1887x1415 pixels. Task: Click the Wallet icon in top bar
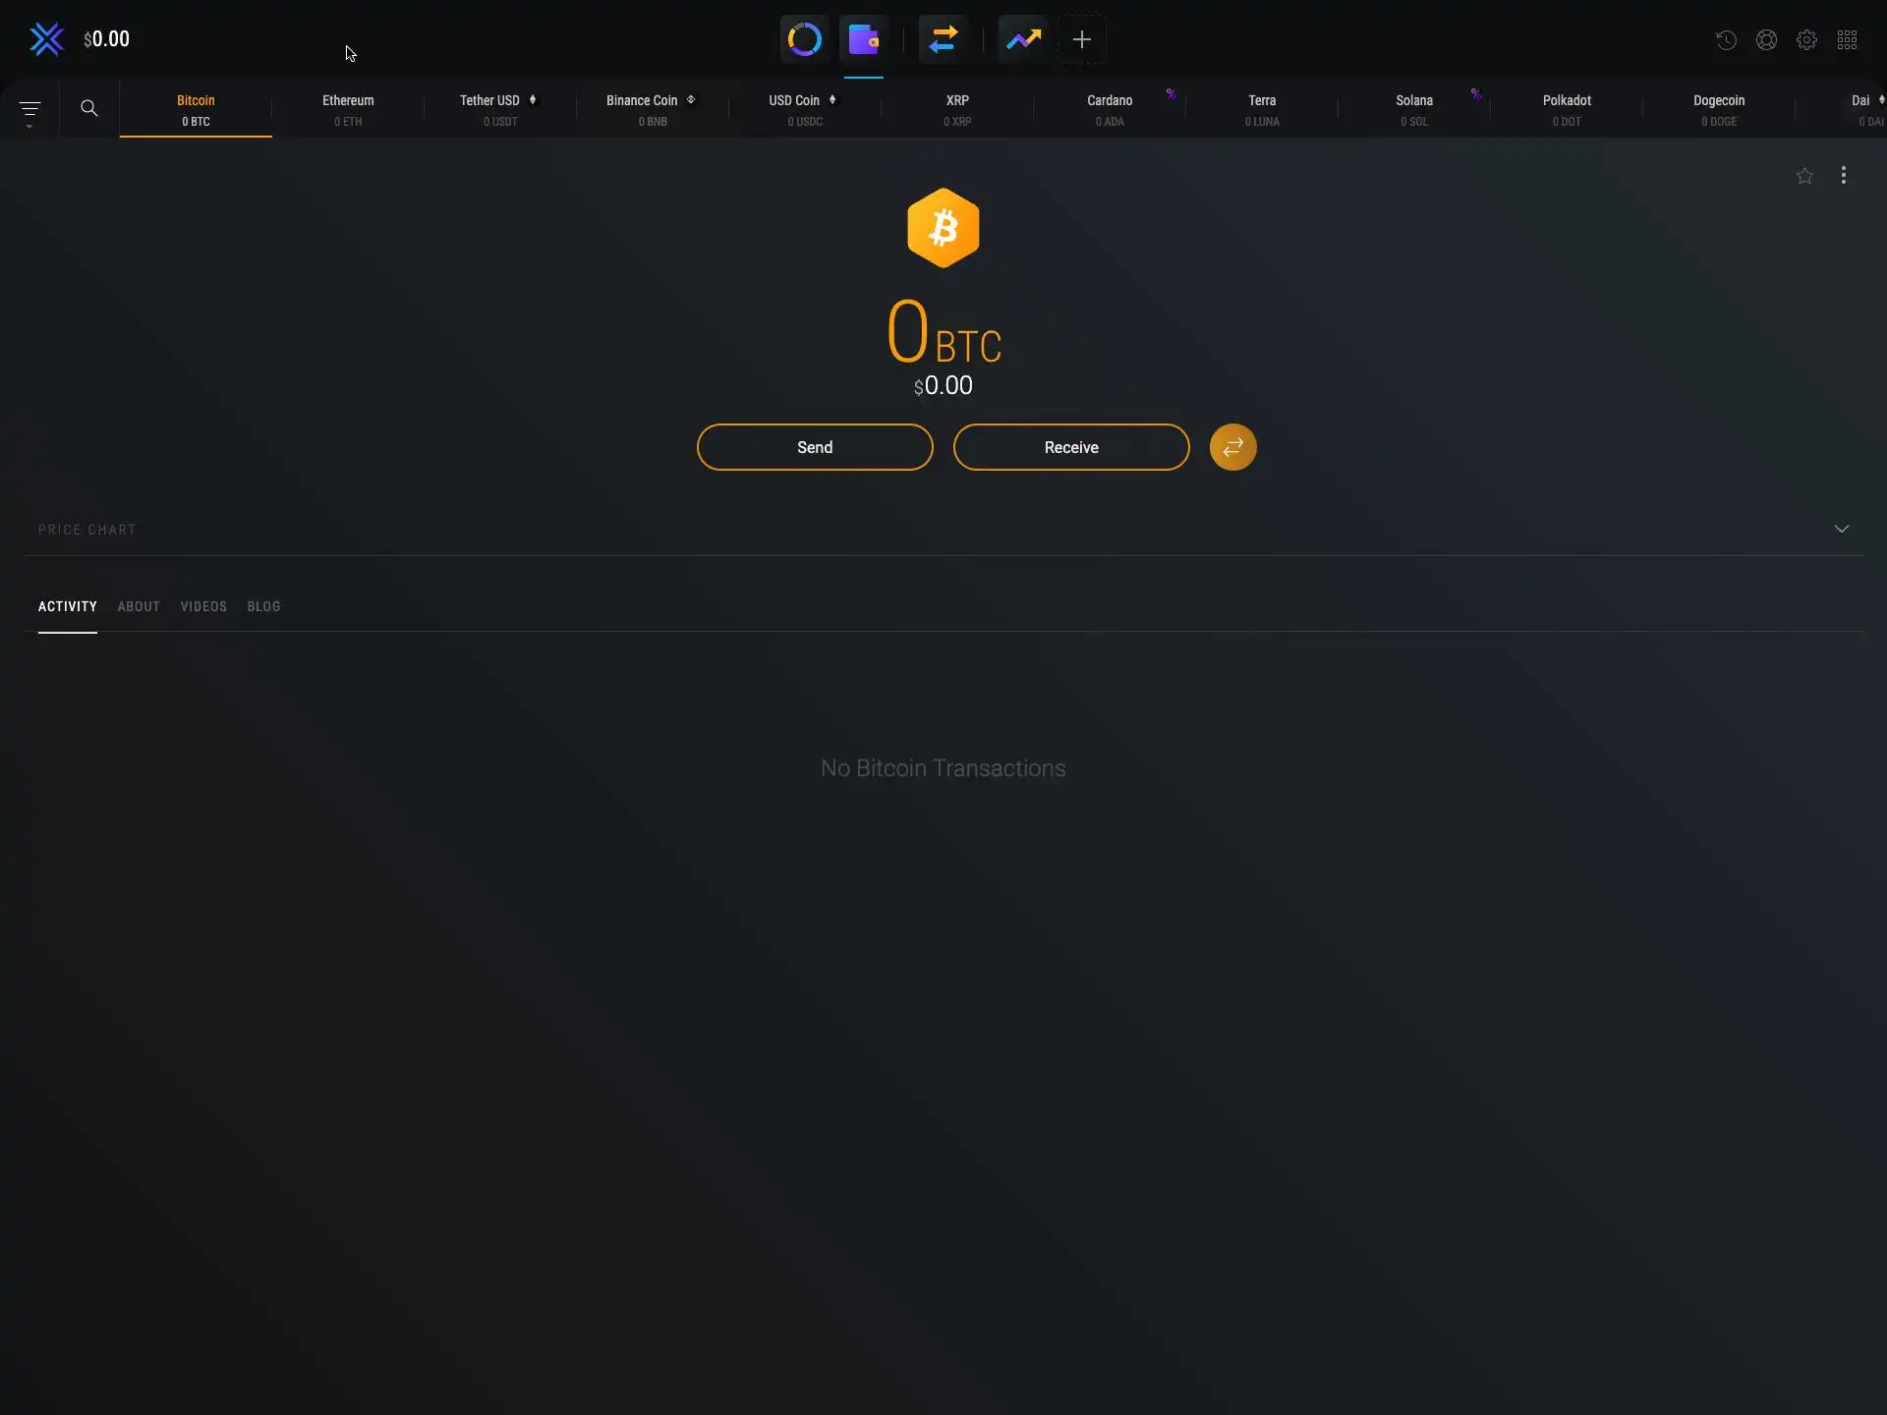click(863, 39)
